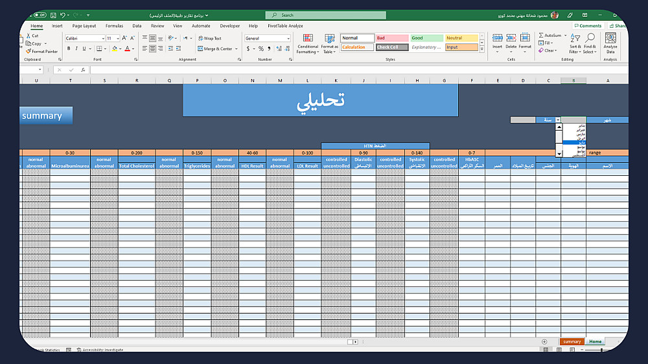Image resolution: width=648 pixels, height=364 pixels.
Task: Expand cell styles gallery more arrow
Action: pyautogui.click(x=482, y=49)
